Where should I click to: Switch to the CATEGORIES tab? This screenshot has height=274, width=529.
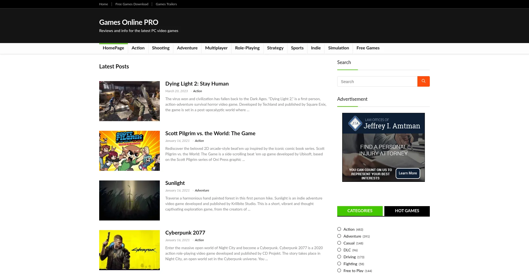tap(360, 211)
